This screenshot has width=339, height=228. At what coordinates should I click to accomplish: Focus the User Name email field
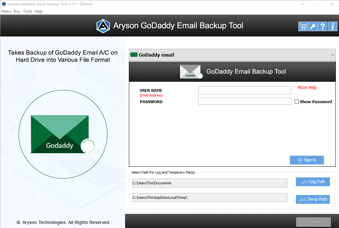click(245, 90)
